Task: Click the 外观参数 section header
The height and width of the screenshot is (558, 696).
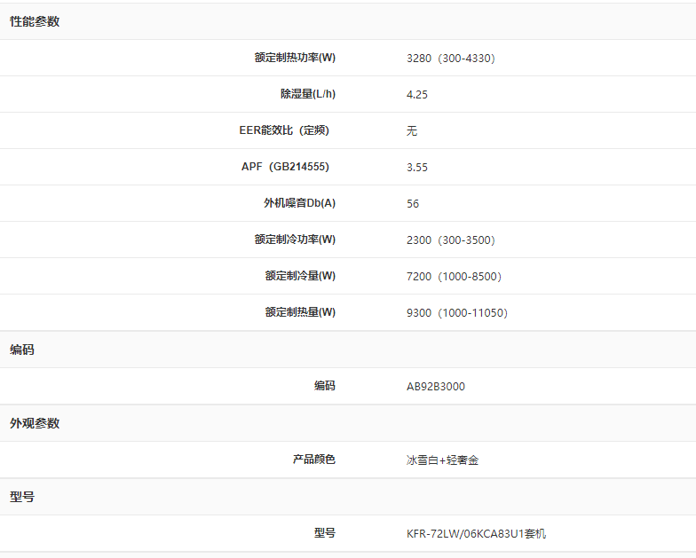Action: click(35, 423)
